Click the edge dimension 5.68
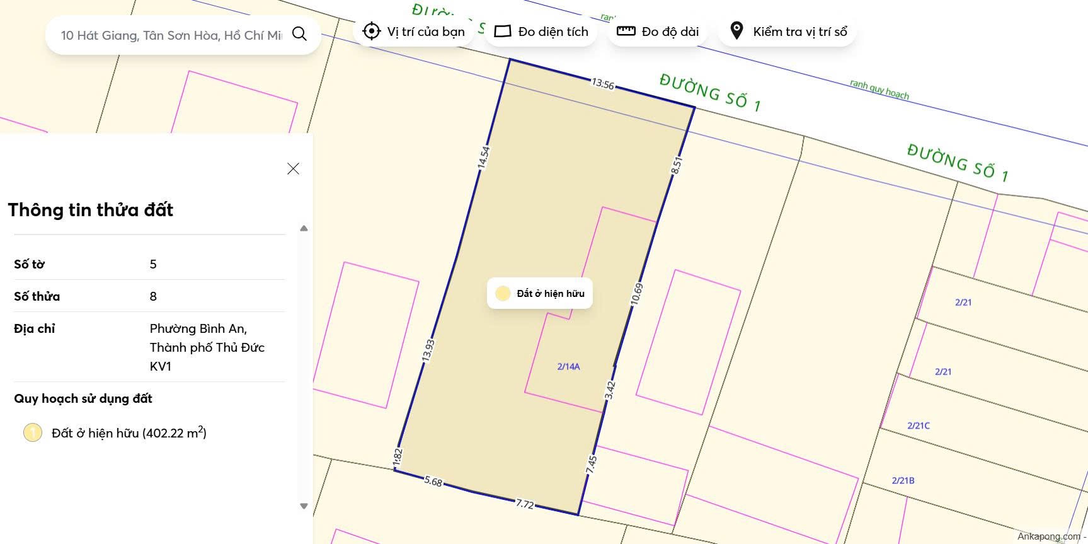1088x544 pixels. click(x=433, y=481)
